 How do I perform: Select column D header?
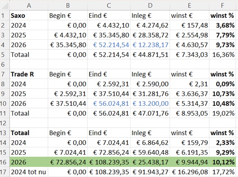click(x=150, y=6)
